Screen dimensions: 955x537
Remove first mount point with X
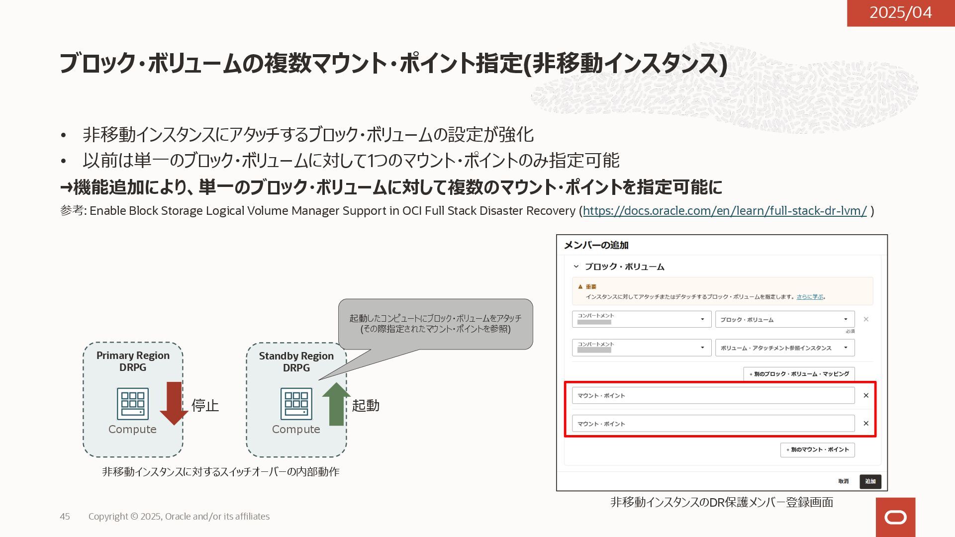tap(866, 395)
